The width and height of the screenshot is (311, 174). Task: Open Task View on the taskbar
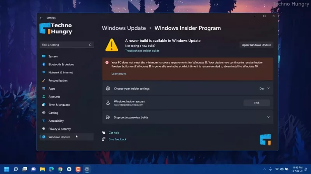coord(24,169)
